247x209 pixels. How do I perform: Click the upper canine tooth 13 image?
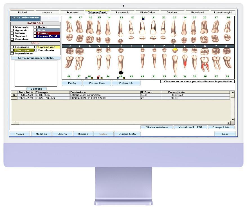pyautogui.click(x=120, y=32)
